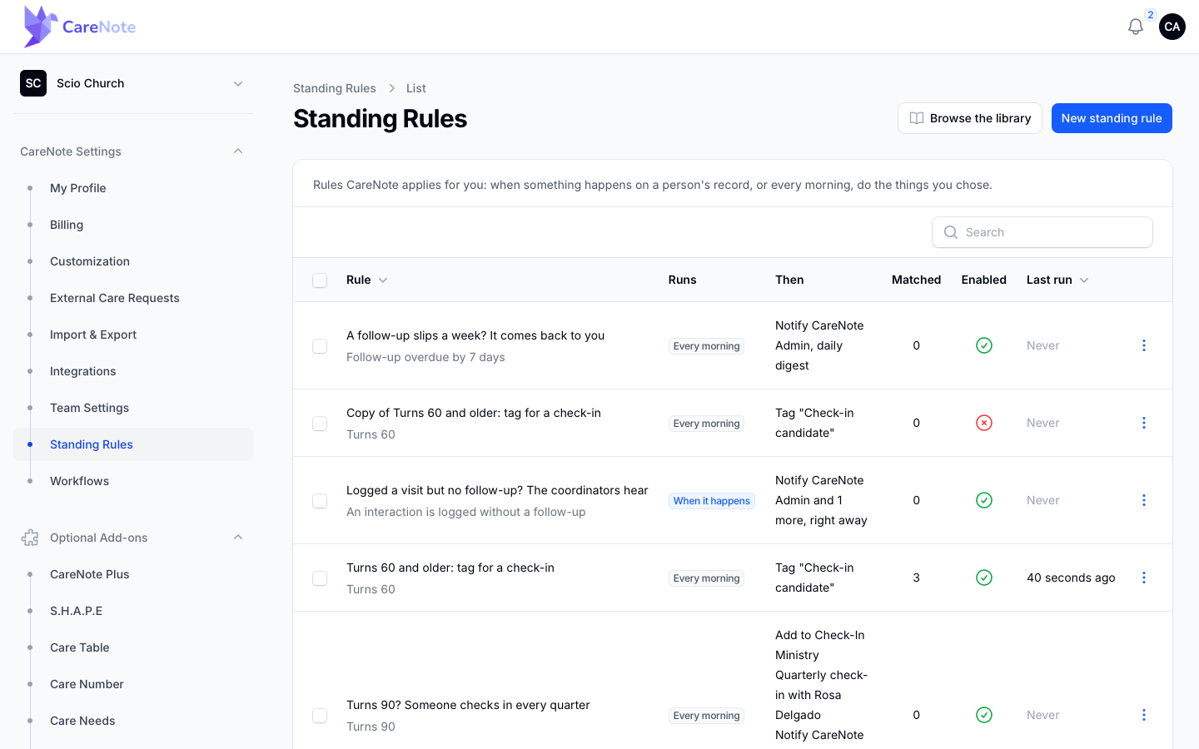This screenshot has width=1199, height=749.
Task: Open row actions for 'A follow-up slips a week' rule
Action: coord(1144,345)
